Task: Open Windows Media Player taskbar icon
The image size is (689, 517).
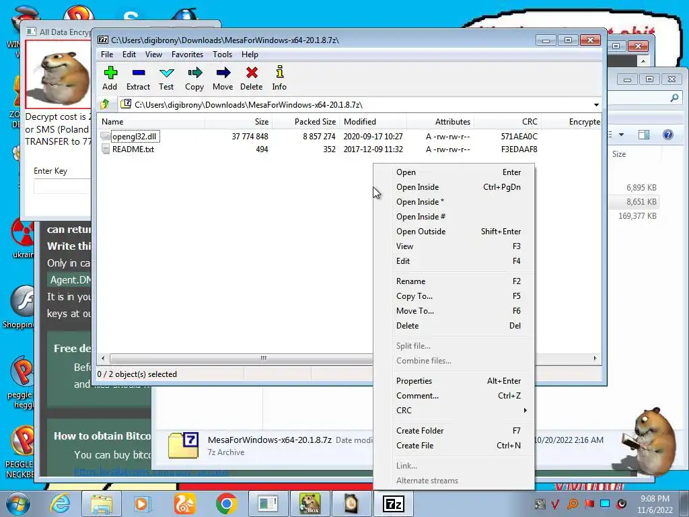Action: point(142,504)
